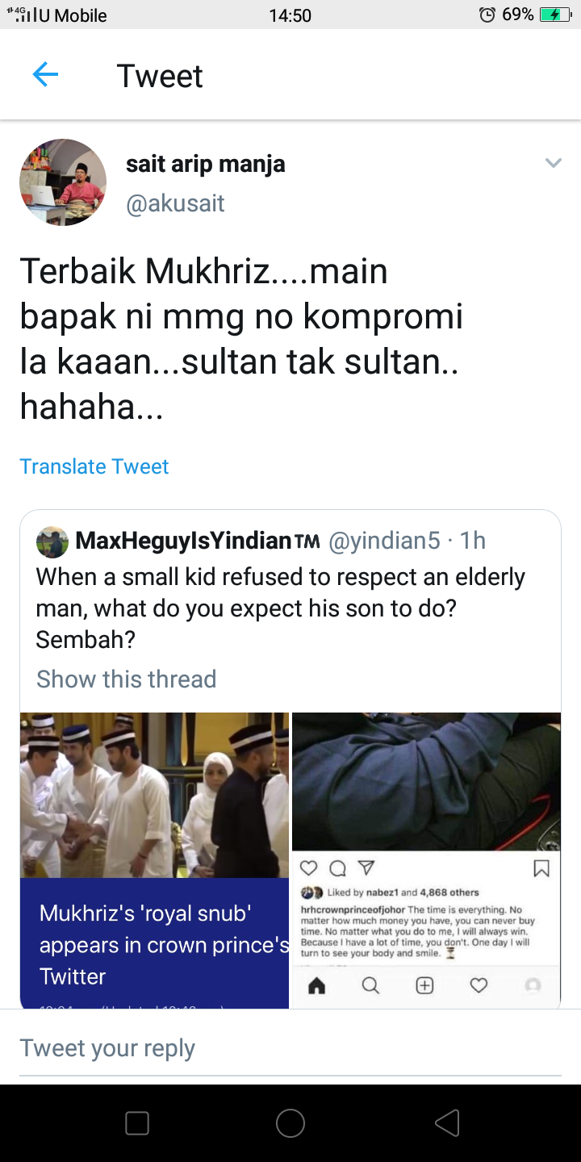Tap the Instagram search magnifier icon
581x1162 pixels.
(x=370, y=985)
